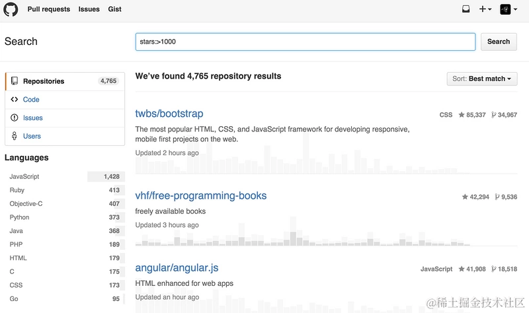Image resolution: width=529 pixels, height=313 pixels.
Task: Click the 1,428 JavaScript count
Action: [112, 176]
